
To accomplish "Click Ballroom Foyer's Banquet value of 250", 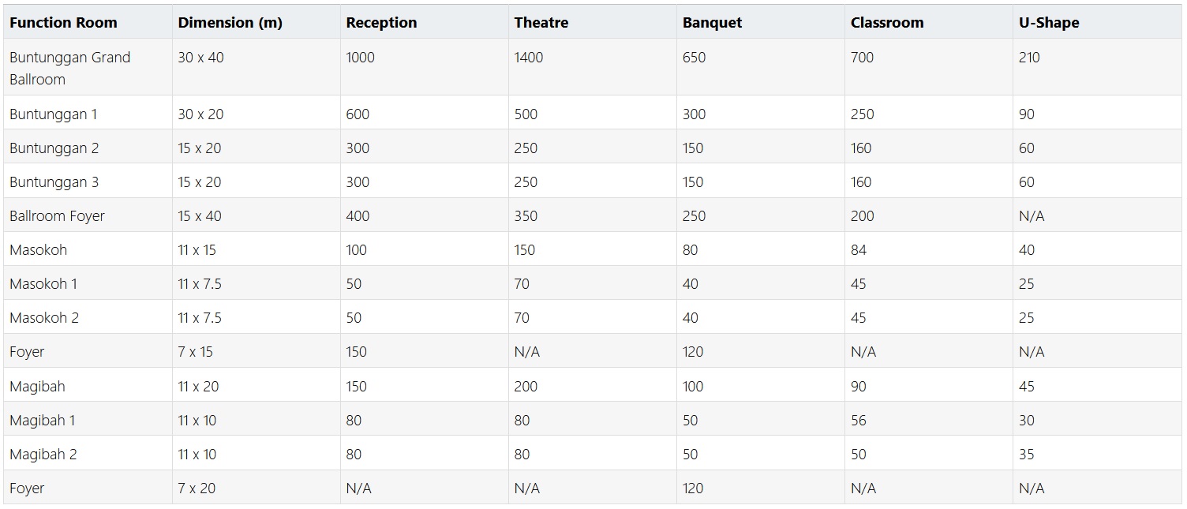I will click(694, 216).
